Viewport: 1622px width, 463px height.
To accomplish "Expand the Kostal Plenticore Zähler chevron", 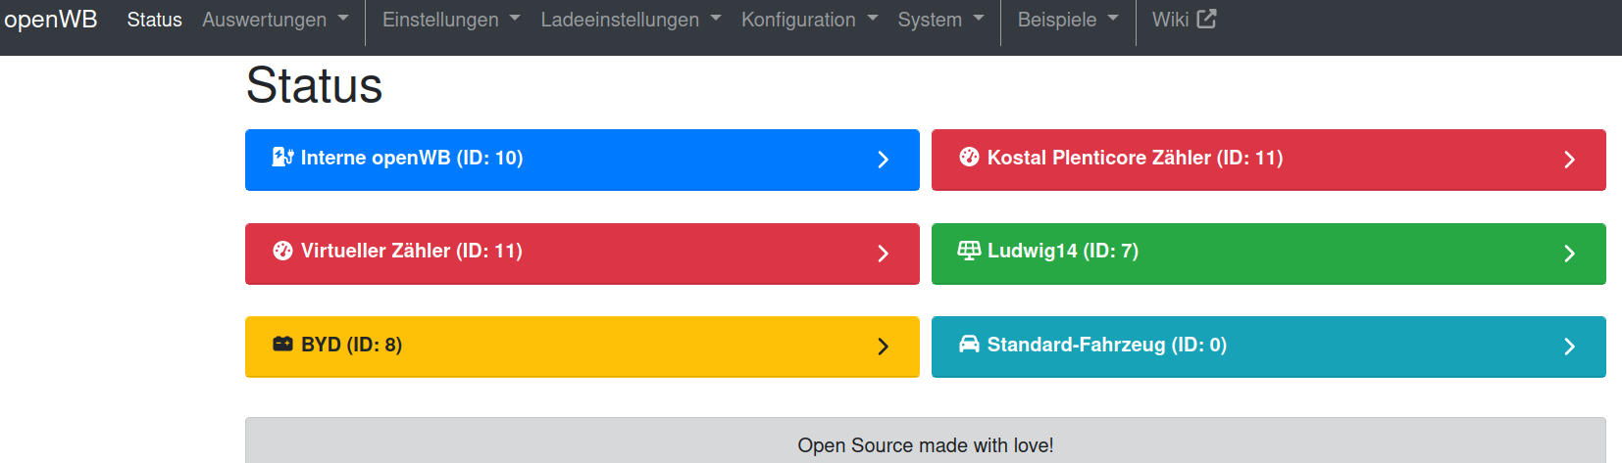I will tap(1569, 160).
